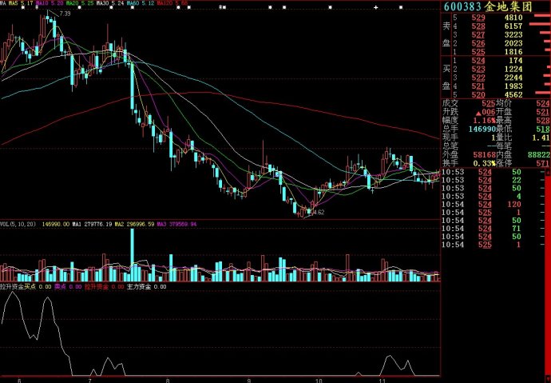The width and height of the screenshot is (551, 383).
Task: Click the 最低 518 value
Action: point(543,129)
